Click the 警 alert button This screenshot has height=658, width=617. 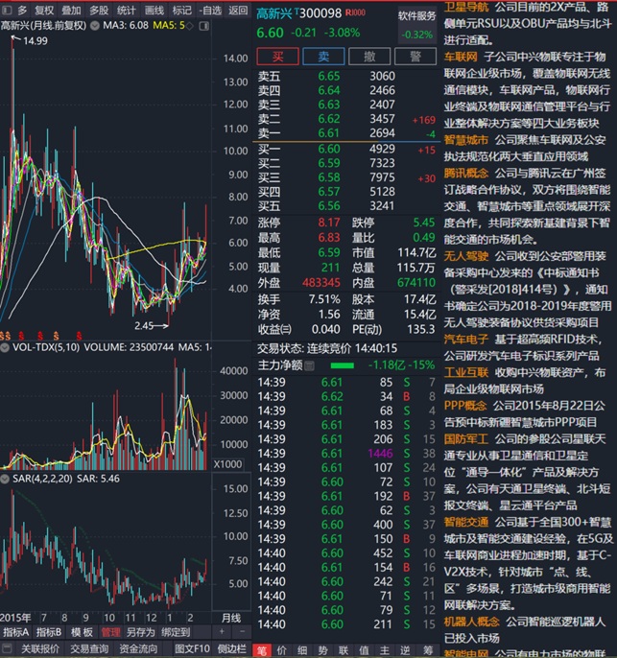point(415,57)
